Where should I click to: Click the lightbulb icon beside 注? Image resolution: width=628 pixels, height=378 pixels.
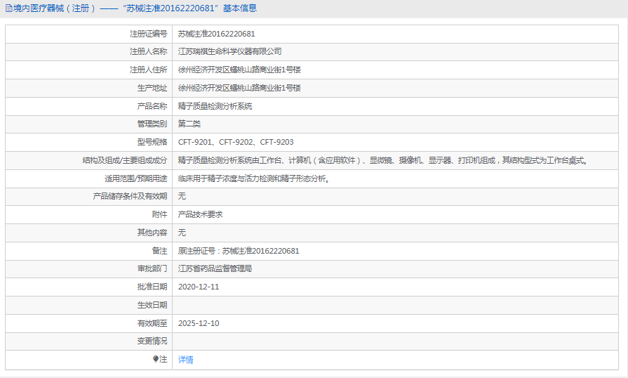(x=156, y=359)
